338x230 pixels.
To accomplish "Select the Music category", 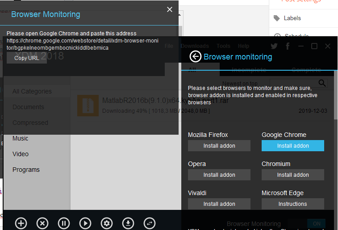I will click(20, 138).
